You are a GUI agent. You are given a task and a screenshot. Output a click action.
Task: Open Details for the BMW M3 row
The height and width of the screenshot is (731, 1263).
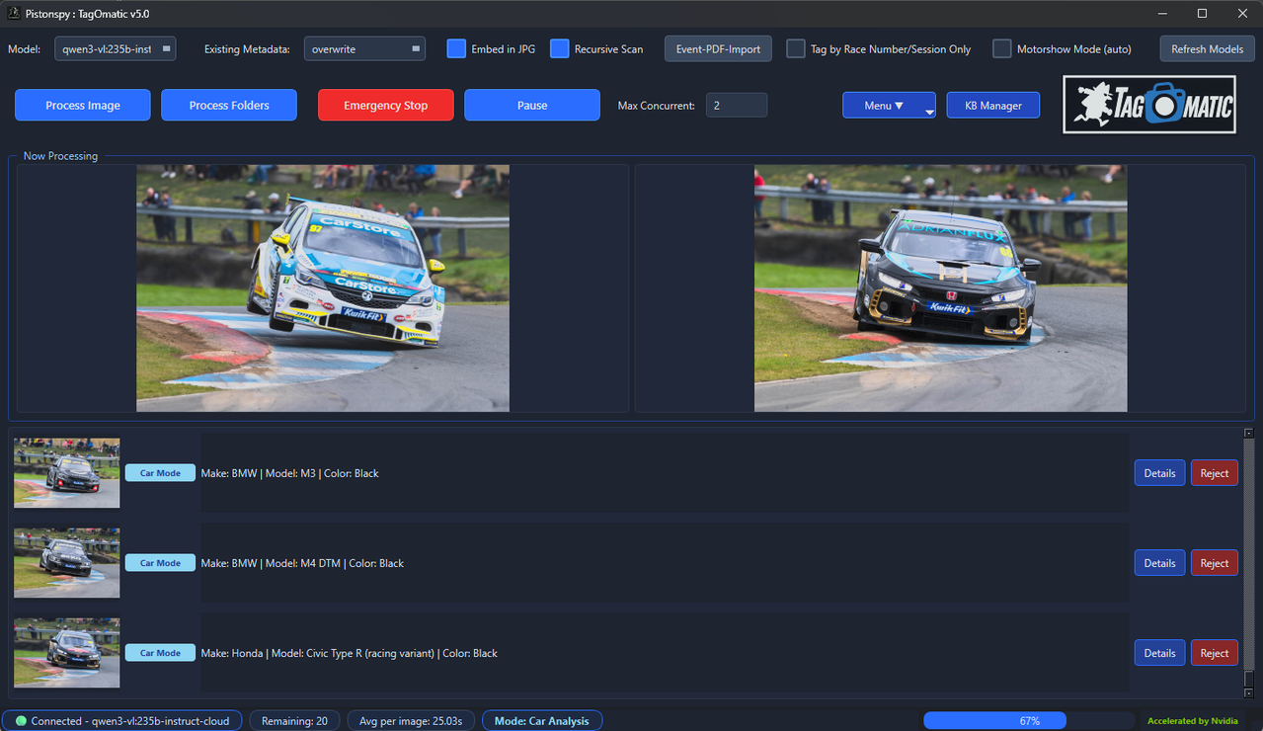click(x=1159, y=473)
